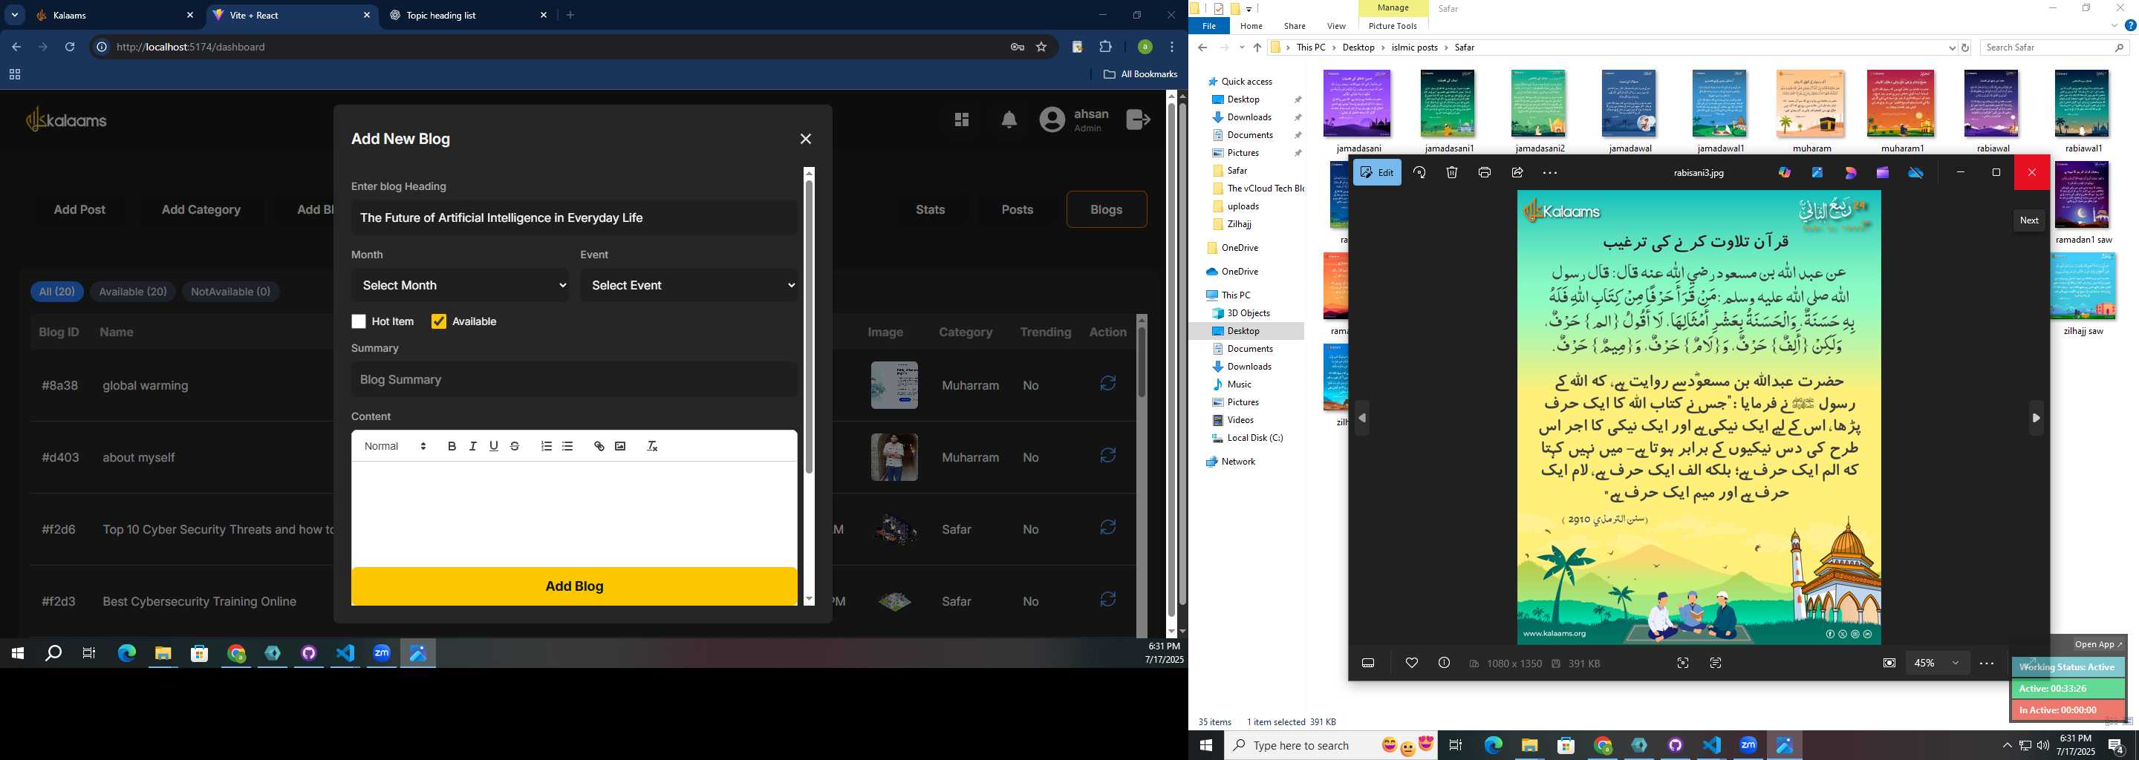The width and height of the screenshot is (2139, 760).
Task: Toggle strikethrough in Content editor
Action: click(515, 446)
